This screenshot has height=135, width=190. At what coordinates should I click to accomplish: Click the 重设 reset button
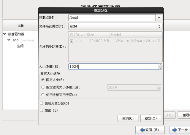pyautogui.click(x=184, y=115)
